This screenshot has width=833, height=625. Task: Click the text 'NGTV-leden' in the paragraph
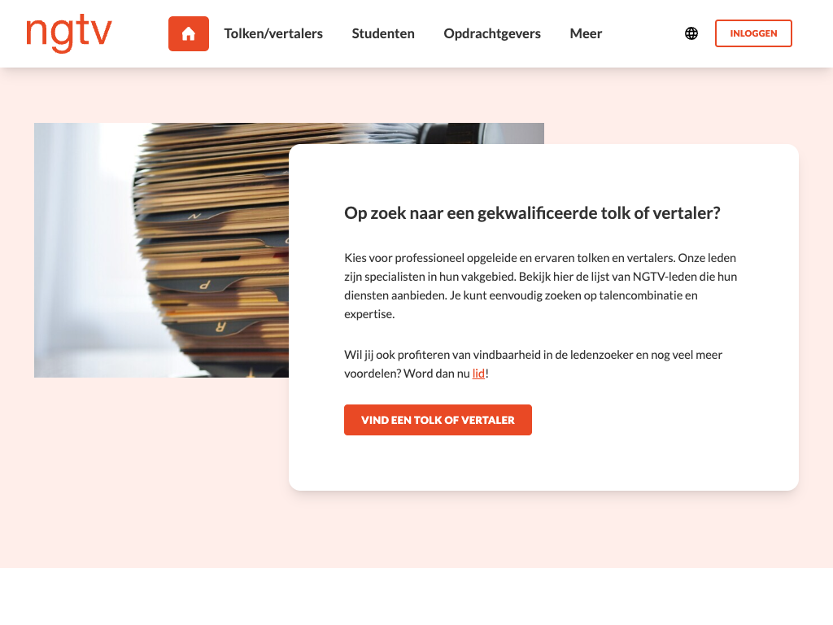click(665, 277)
